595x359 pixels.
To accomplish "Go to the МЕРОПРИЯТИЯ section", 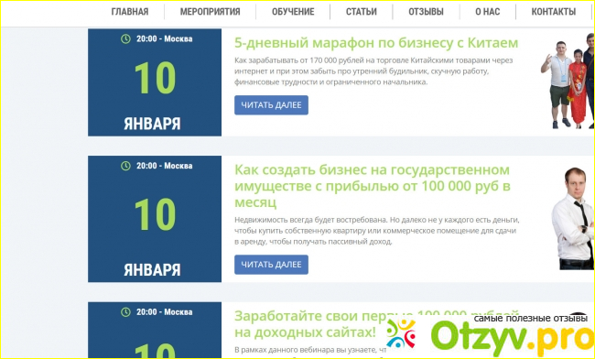I will pos(210,12).
